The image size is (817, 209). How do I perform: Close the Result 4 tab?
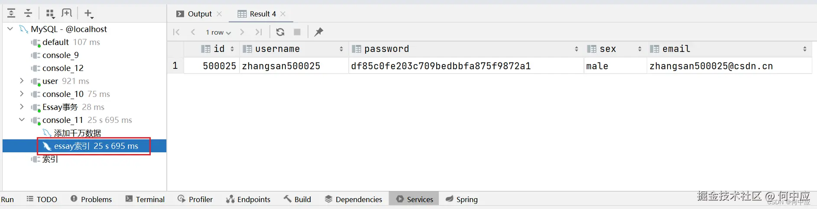click(x=283, y=14)
